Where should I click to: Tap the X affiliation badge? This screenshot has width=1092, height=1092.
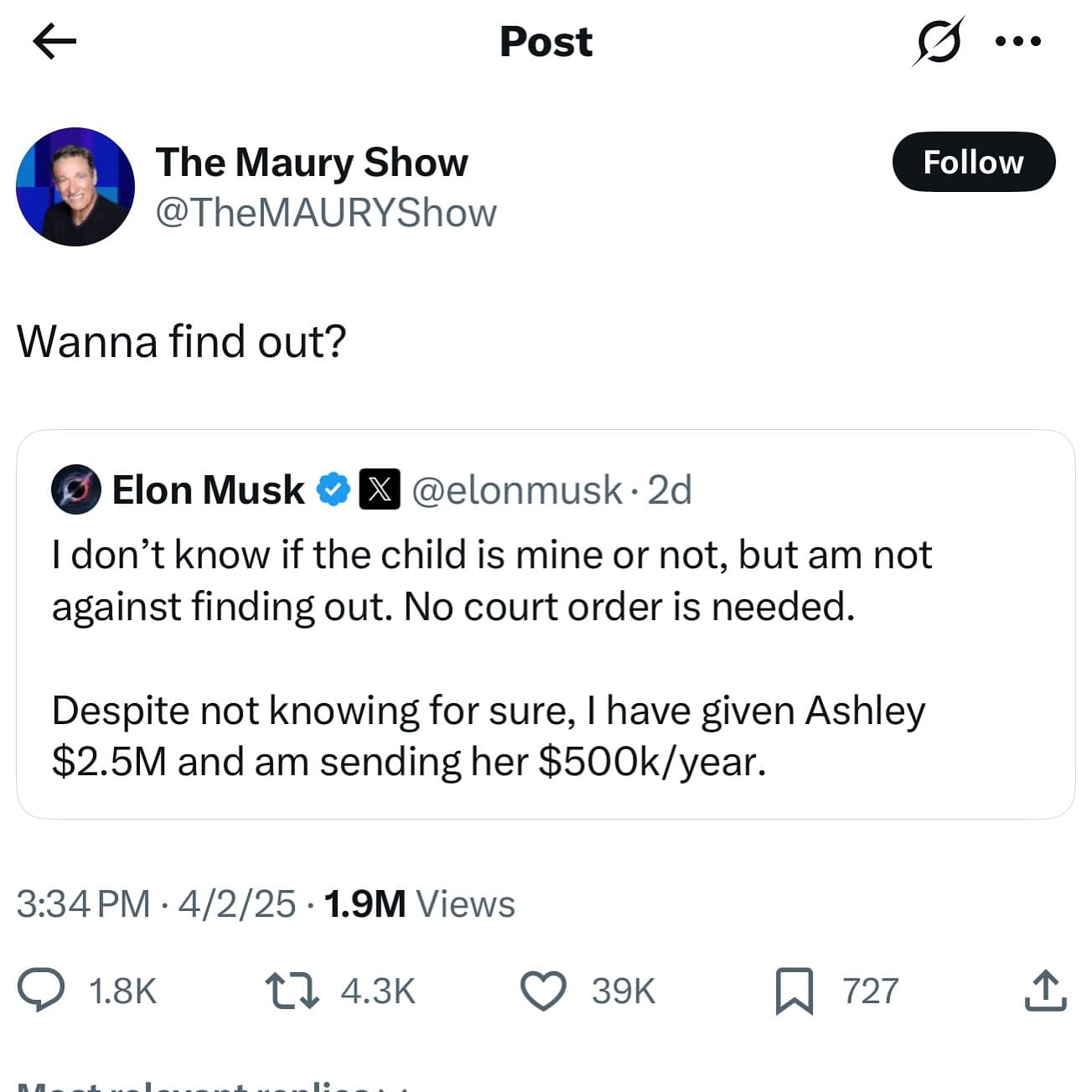point(379,490)
